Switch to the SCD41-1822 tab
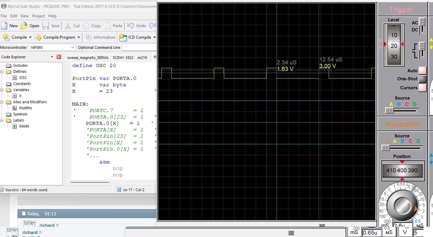Screen dimensions: 433x237 click(x=123, y=58)
